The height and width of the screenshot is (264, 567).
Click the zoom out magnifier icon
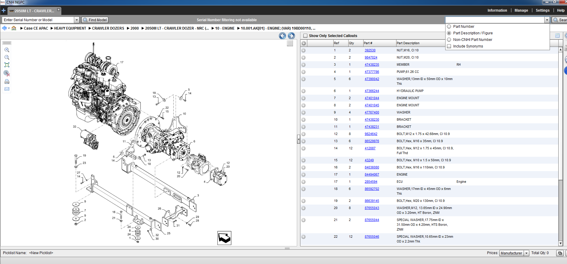coord(7,57)
